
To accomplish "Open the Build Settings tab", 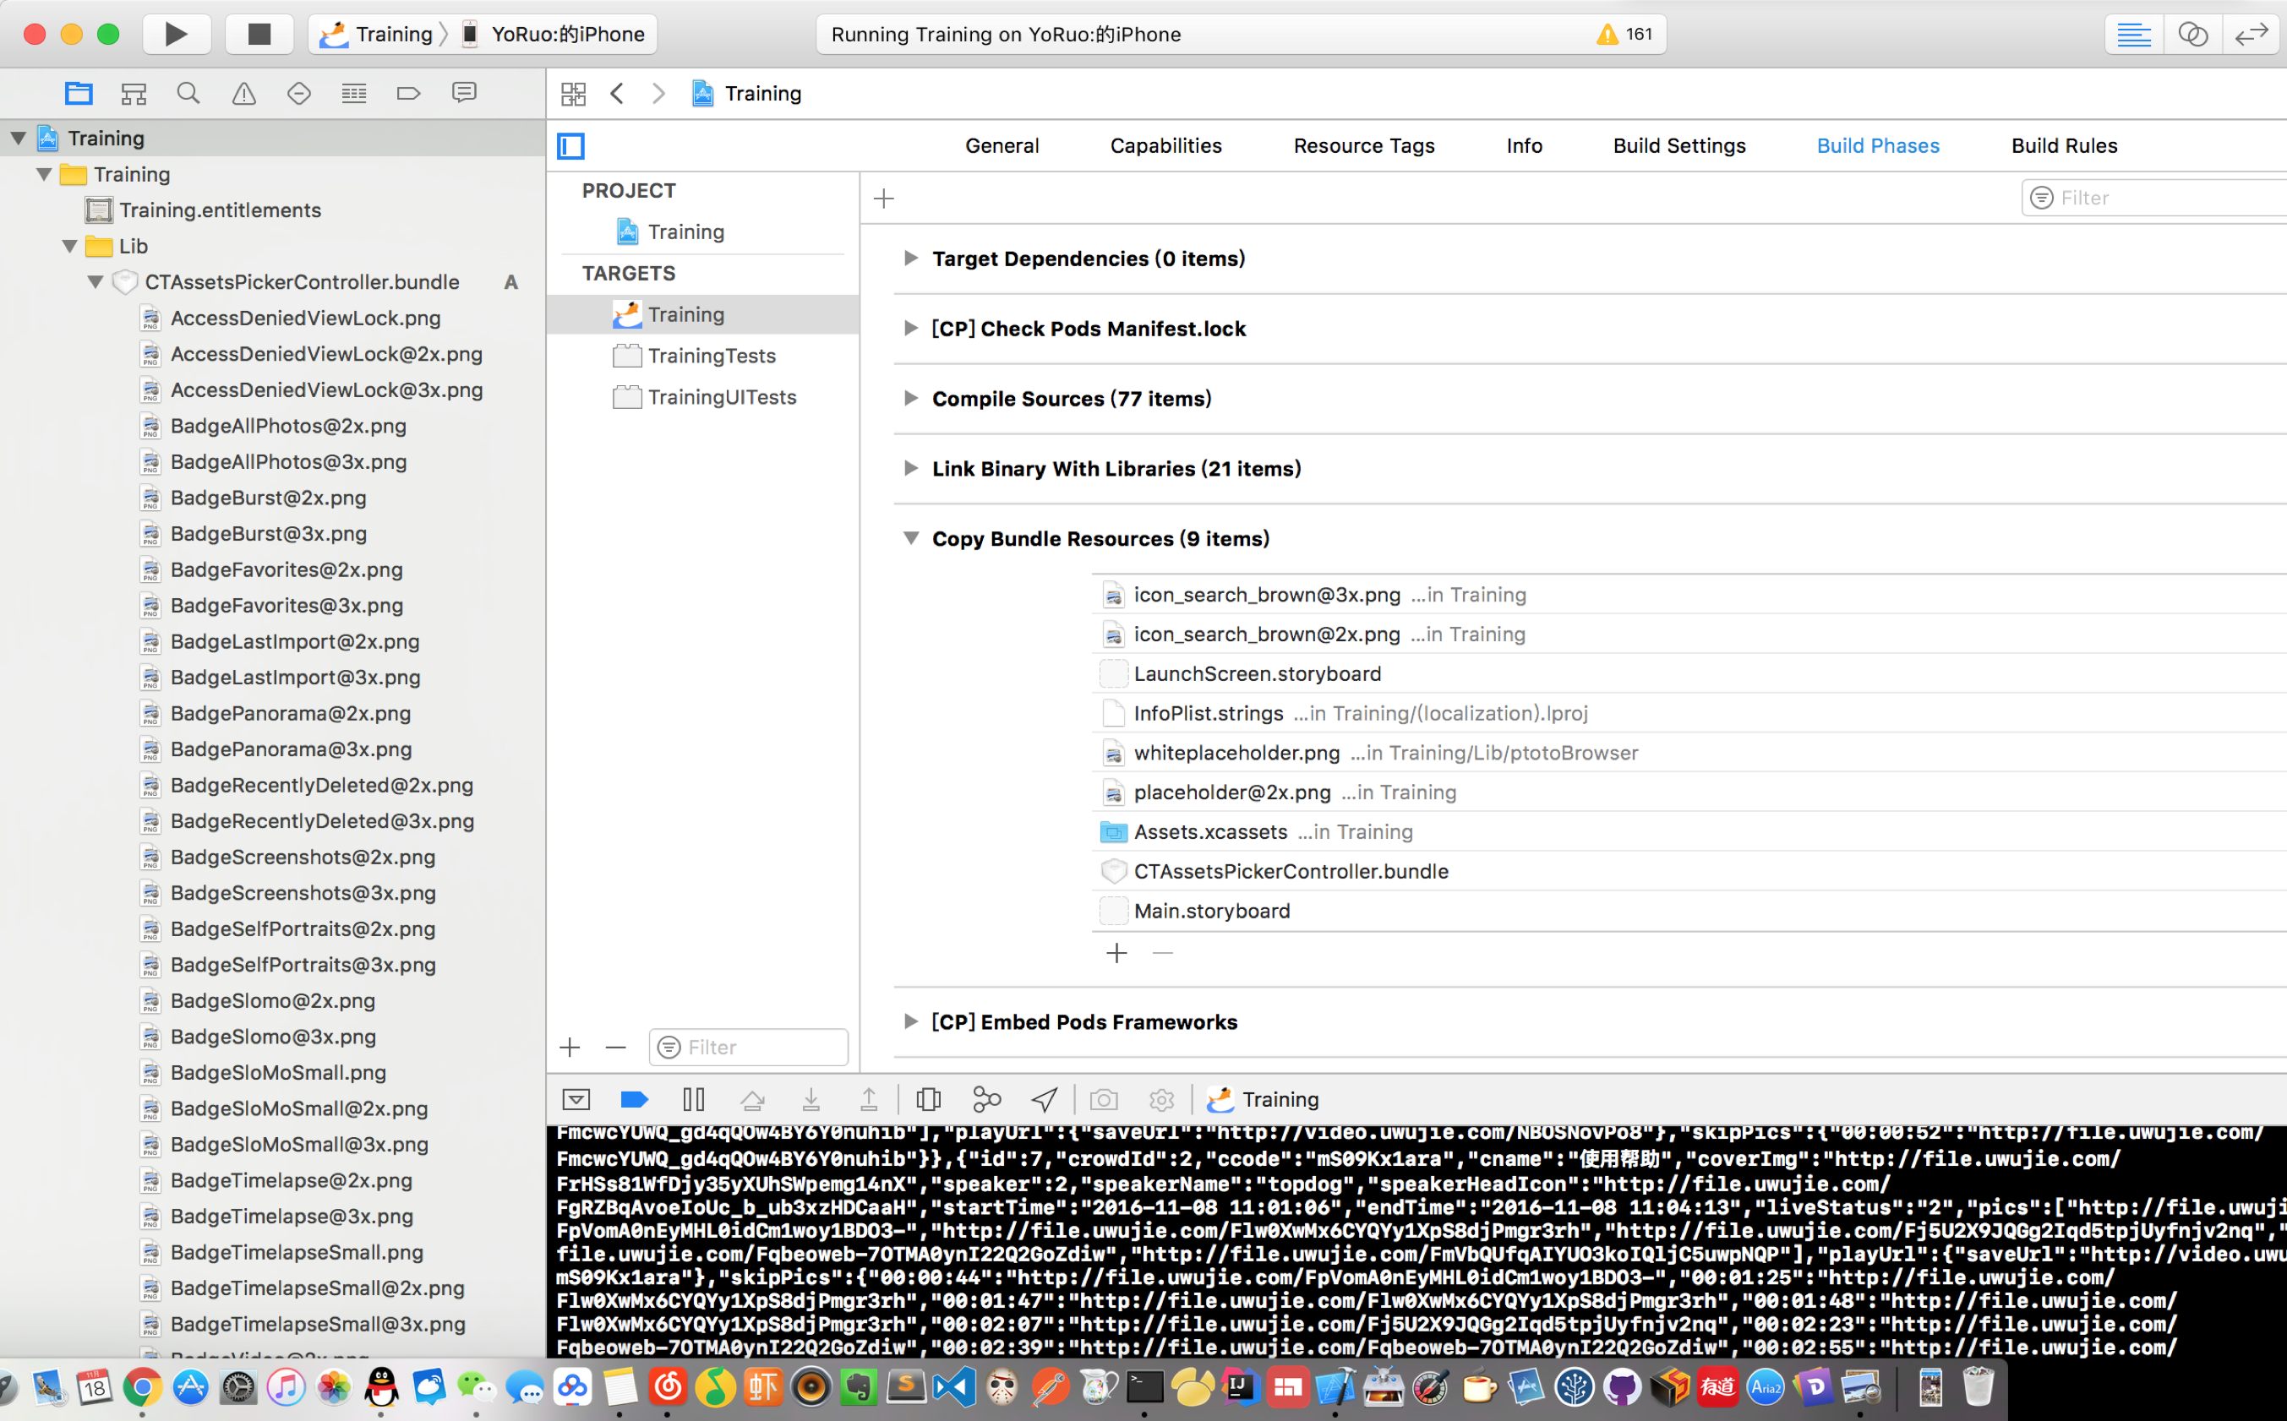I will pos(1678,145).
